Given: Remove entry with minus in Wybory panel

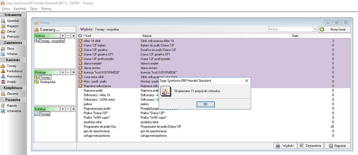Looking at the screenshot, I should (x=68, y=36).
